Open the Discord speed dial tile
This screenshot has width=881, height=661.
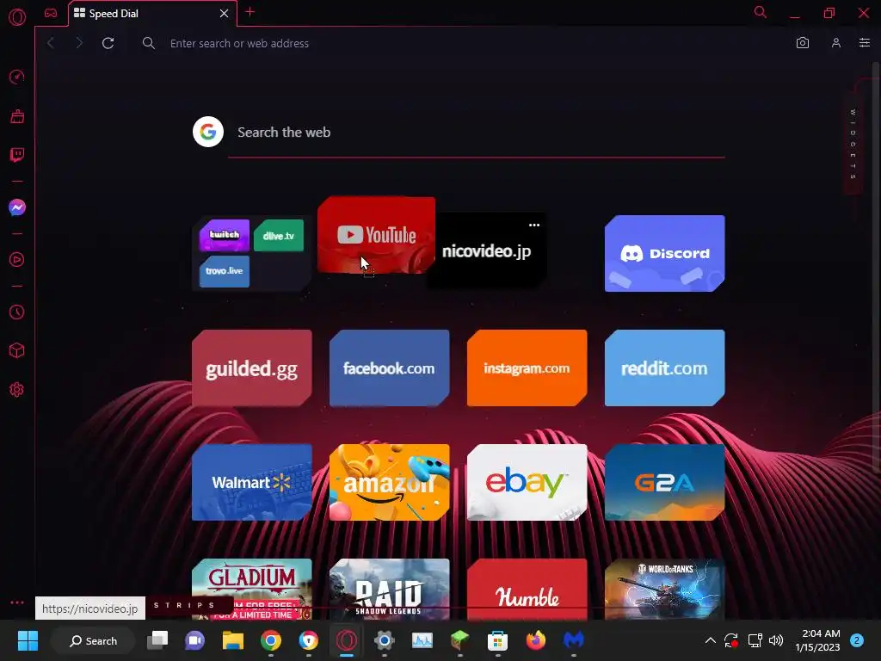pyautogui.click(x=665, y=254)
